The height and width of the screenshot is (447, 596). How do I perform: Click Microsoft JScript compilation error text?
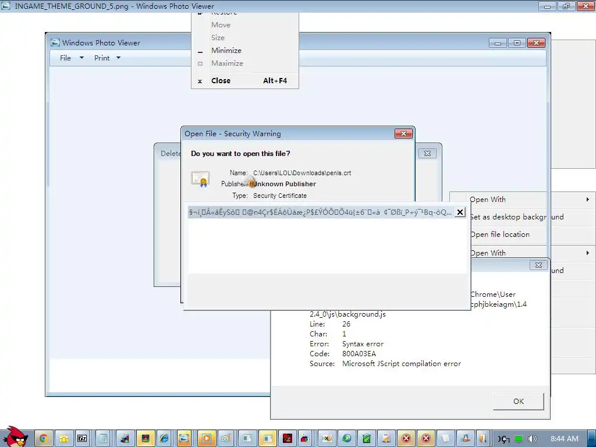pyautogui.click(x=402, y=363)
